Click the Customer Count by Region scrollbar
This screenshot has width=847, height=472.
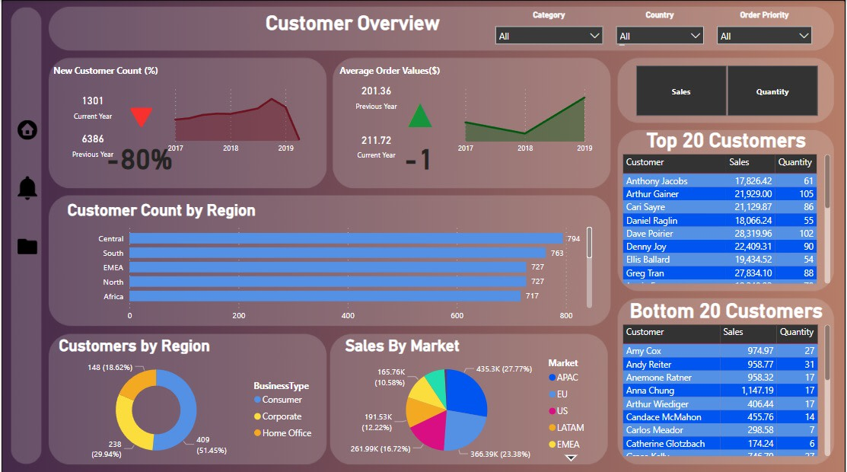pos(589,243)
